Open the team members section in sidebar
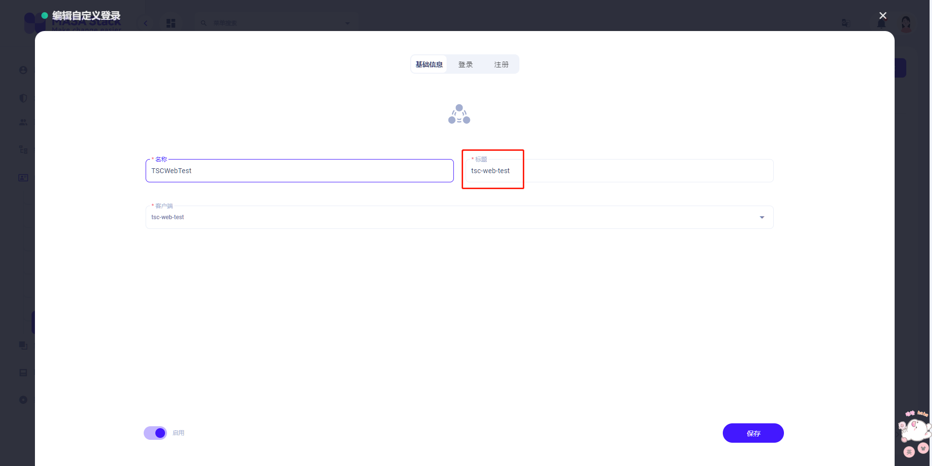The height and width of the screenshot is (466, 932). click(x=23, y=122)
